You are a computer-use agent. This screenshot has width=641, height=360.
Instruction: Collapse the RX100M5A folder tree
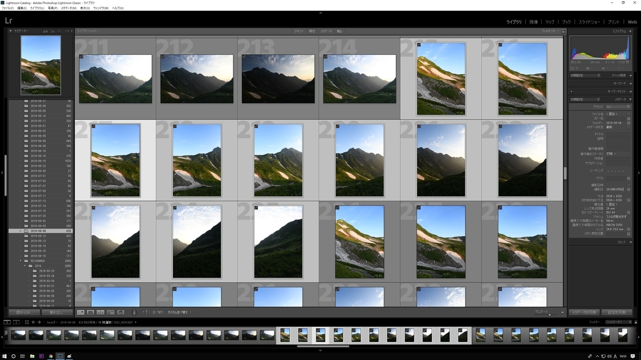click(x=21, y=261)
